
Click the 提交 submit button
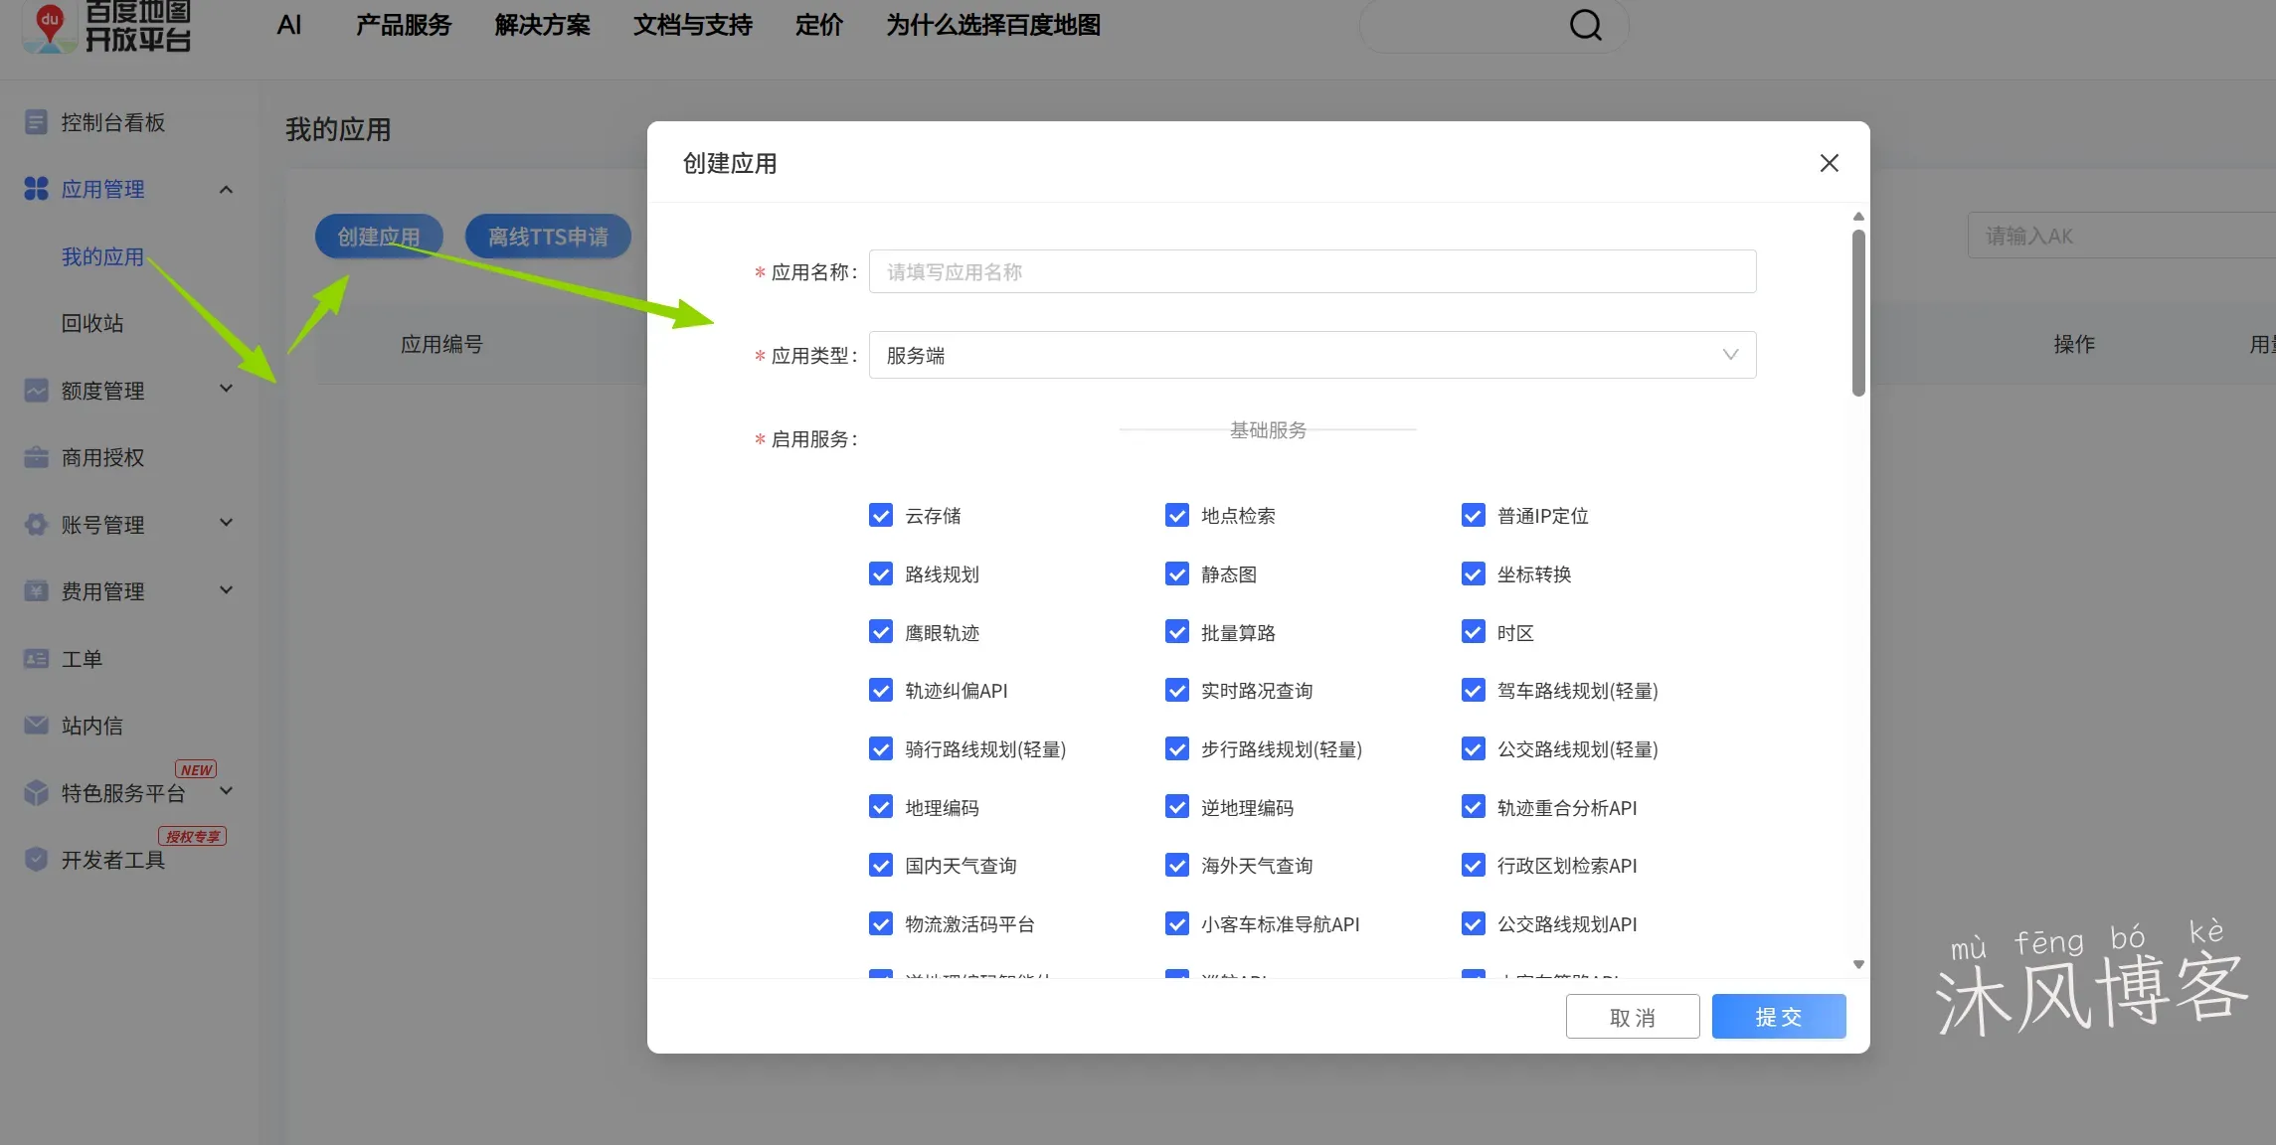[1779, 1016]
